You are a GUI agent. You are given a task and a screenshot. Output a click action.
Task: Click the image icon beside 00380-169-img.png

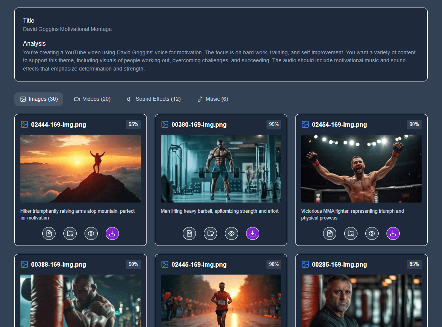tap(165, 124)
